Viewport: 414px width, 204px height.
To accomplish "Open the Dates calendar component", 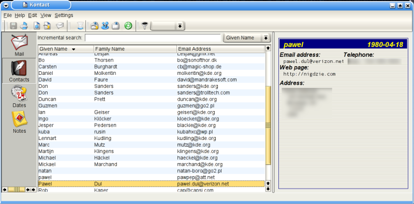I will pos(19,97).
